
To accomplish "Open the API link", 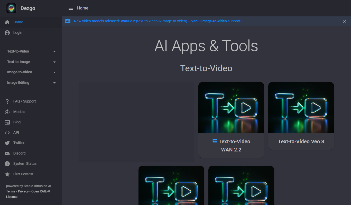I will [x=16, y=132].
